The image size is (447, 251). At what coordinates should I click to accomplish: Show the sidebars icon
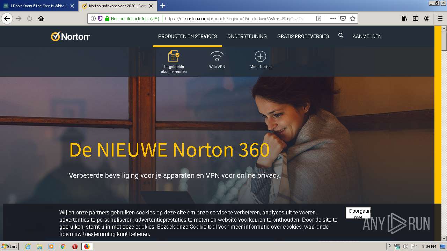point(416,18)
